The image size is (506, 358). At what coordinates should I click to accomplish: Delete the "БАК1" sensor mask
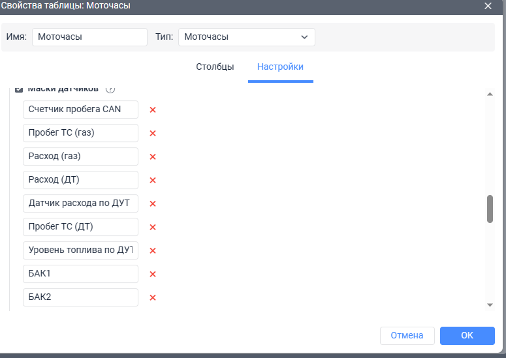point(153,274)
